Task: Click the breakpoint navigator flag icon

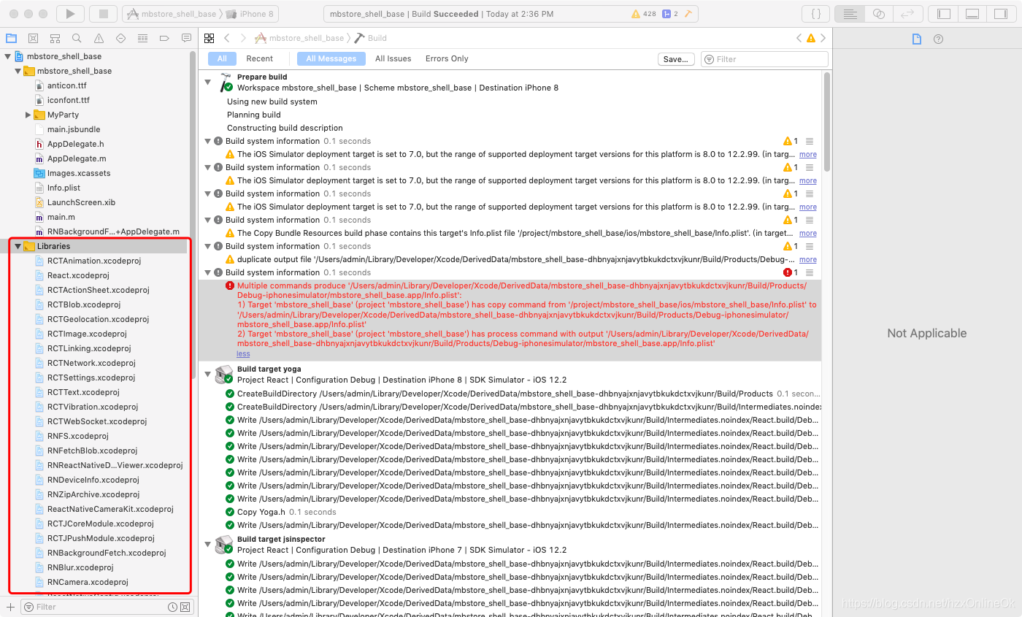Action: click(164, 37)
